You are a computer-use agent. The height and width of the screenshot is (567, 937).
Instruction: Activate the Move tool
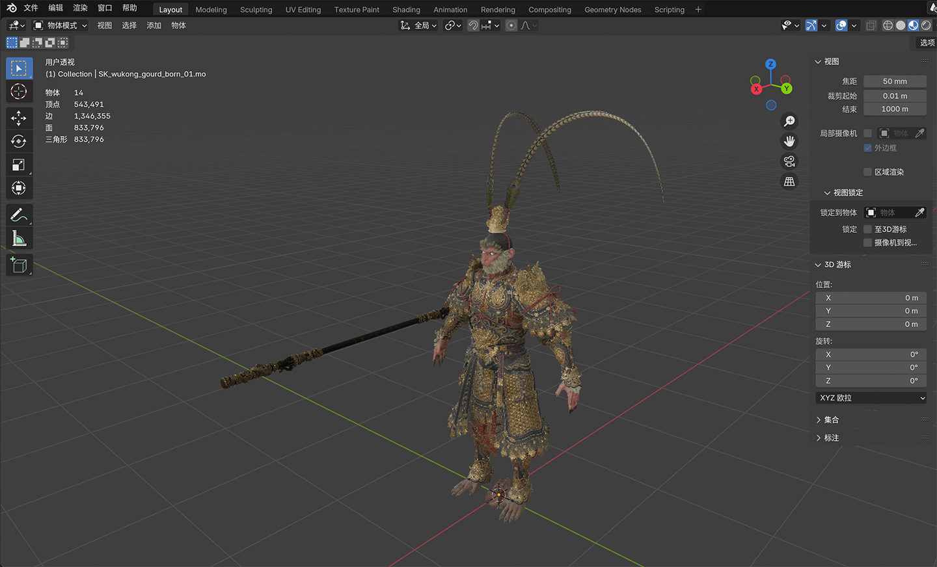[x=19, y=118]
